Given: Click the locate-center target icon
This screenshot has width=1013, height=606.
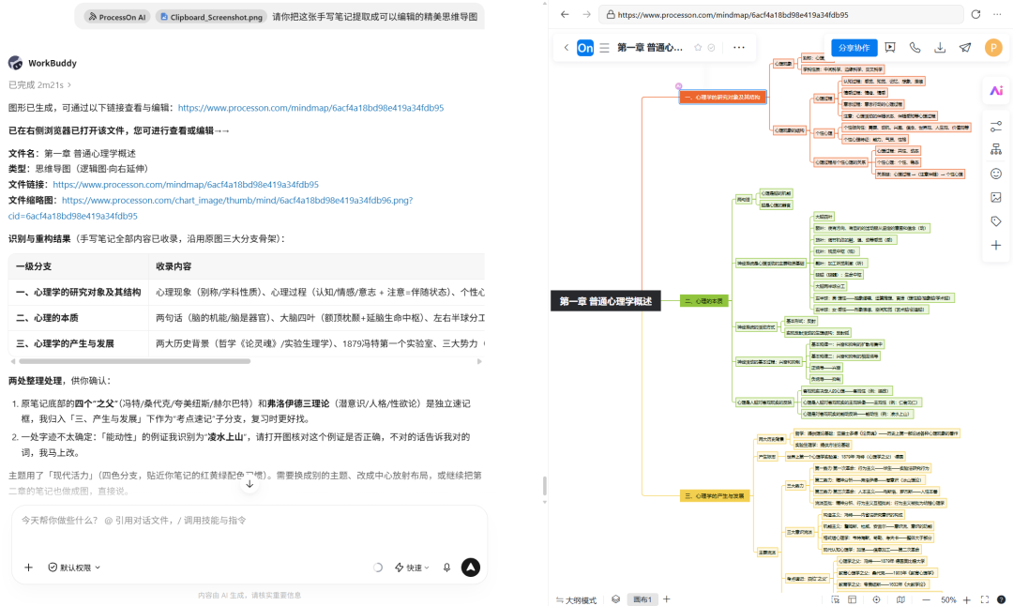Looking at the screenshot, I should point(877,599).
